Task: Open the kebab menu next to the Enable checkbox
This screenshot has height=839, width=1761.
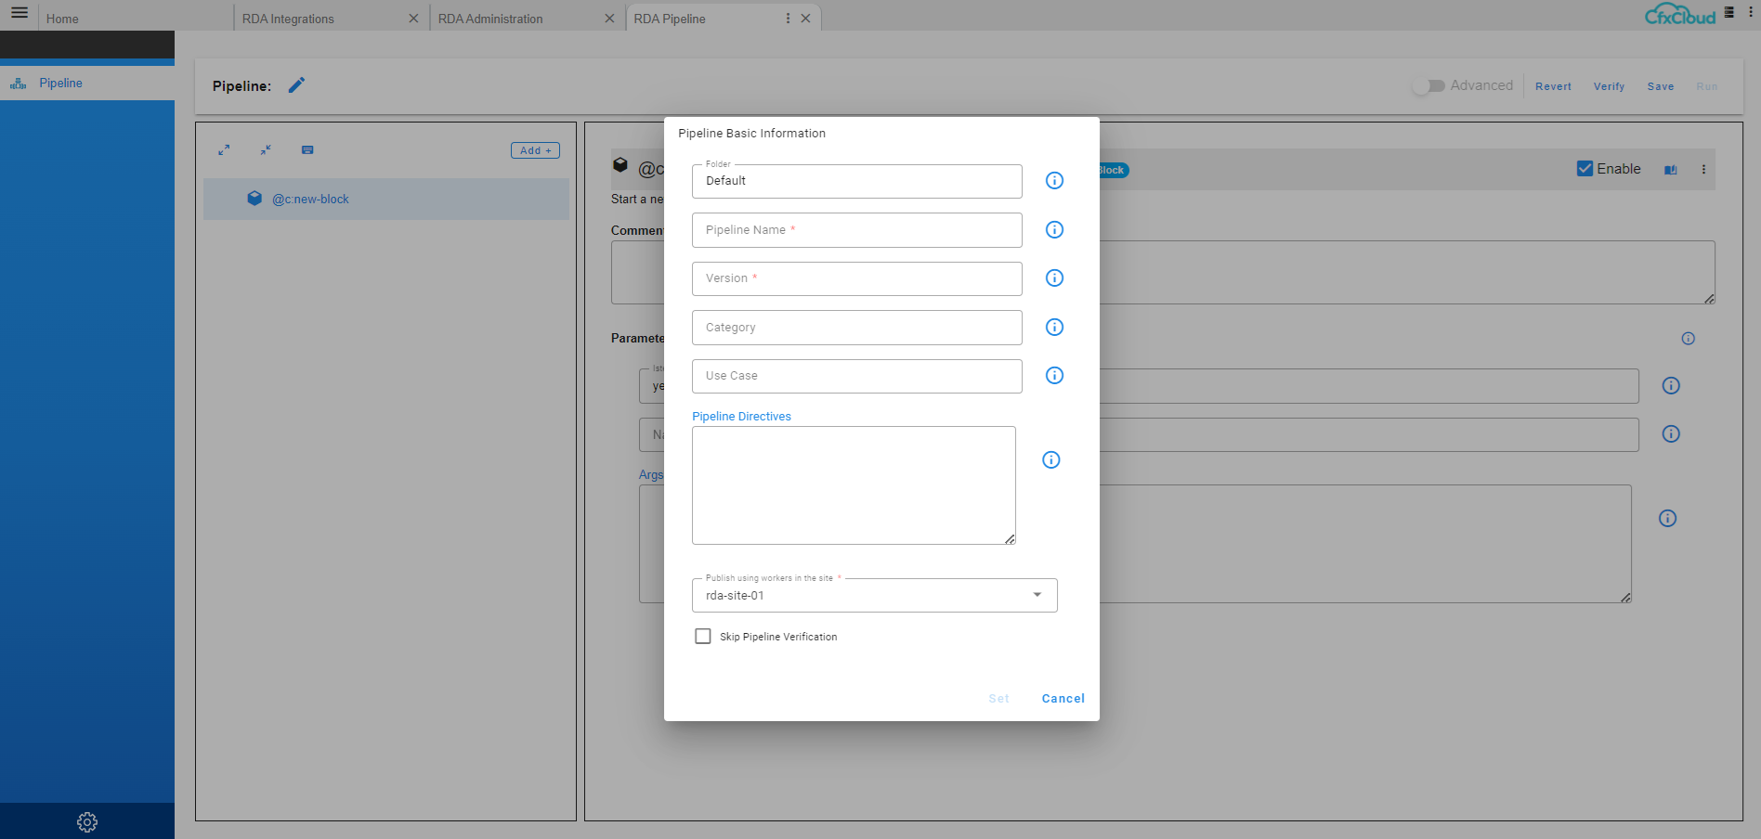Action: point(1704,169)
